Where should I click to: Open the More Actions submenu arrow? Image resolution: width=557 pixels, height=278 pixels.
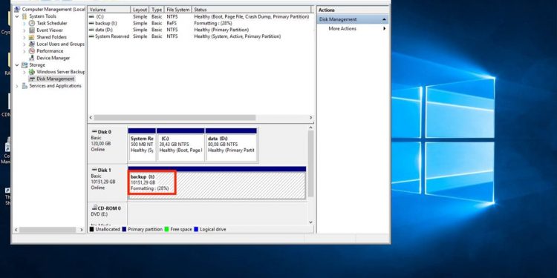click(385, 28)
